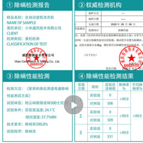
Task: Click the 实验后活螨数 column header
Action: [110, 86]
